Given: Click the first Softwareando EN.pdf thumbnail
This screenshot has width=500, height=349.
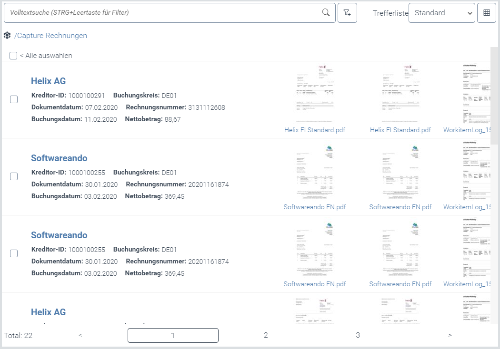Looking at the screenshot, I should coord(314,172).
